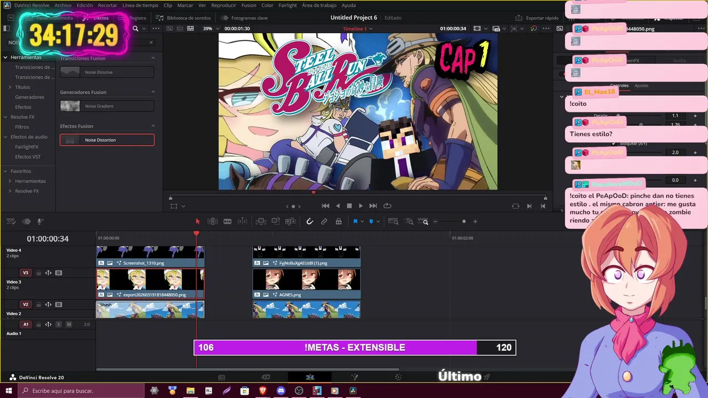Select the Noise Gradient generator
Screen dimensions: 708x398
tap(107, 106)
